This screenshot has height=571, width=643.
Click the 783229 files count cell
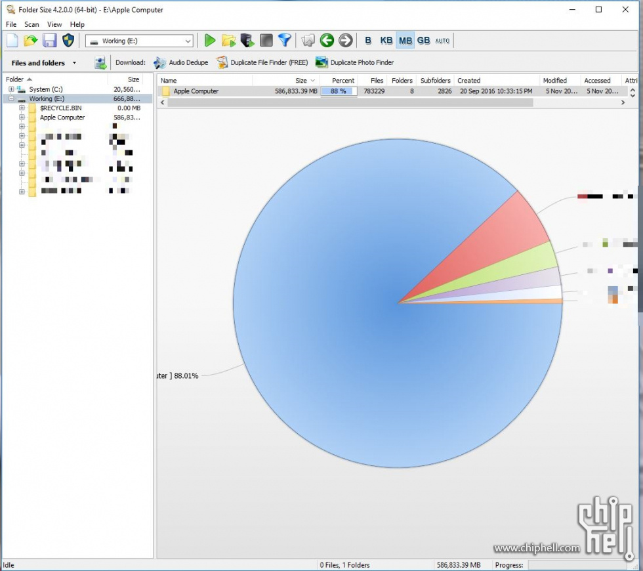(374, 91)
